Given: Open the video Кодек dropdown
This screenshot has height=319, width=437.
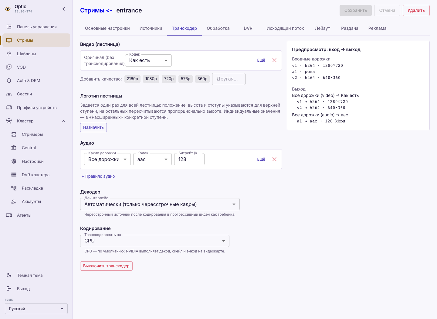Looking at the screenshot, I should tap(148, 60).
